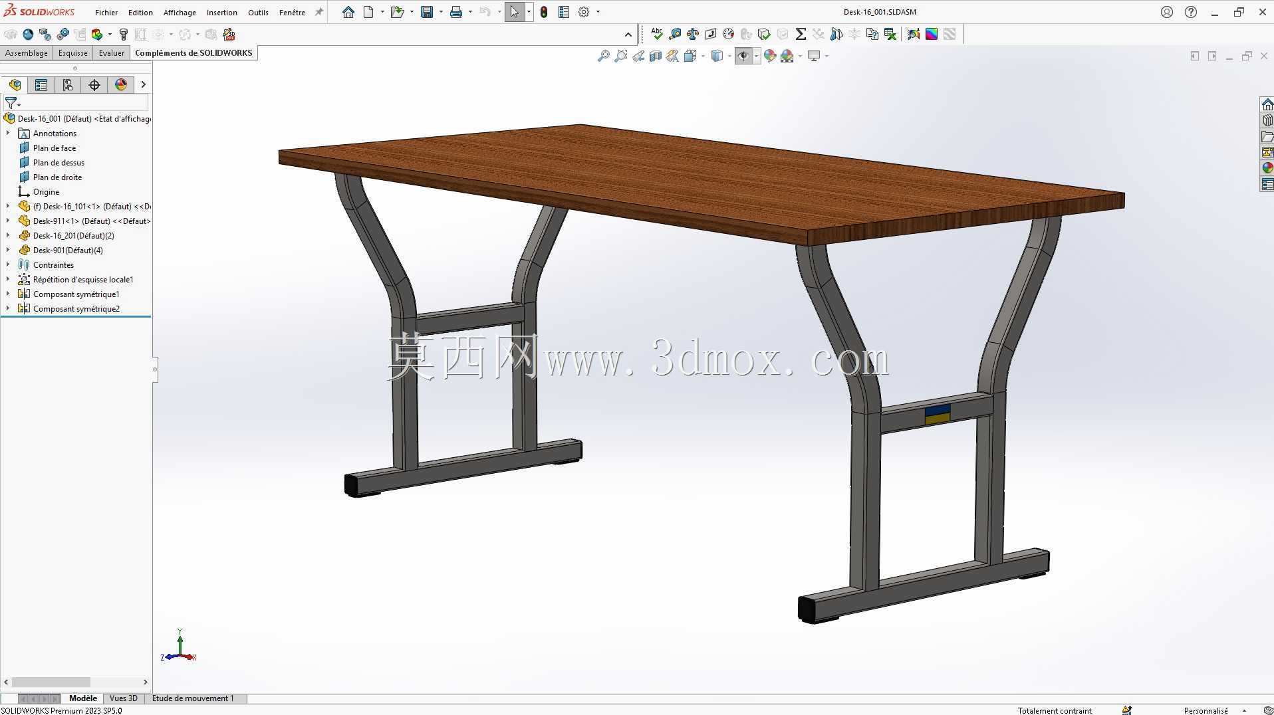Select the Measure tape tool
The width and height of the screenshot is (1274, 715).
(675, 34)
